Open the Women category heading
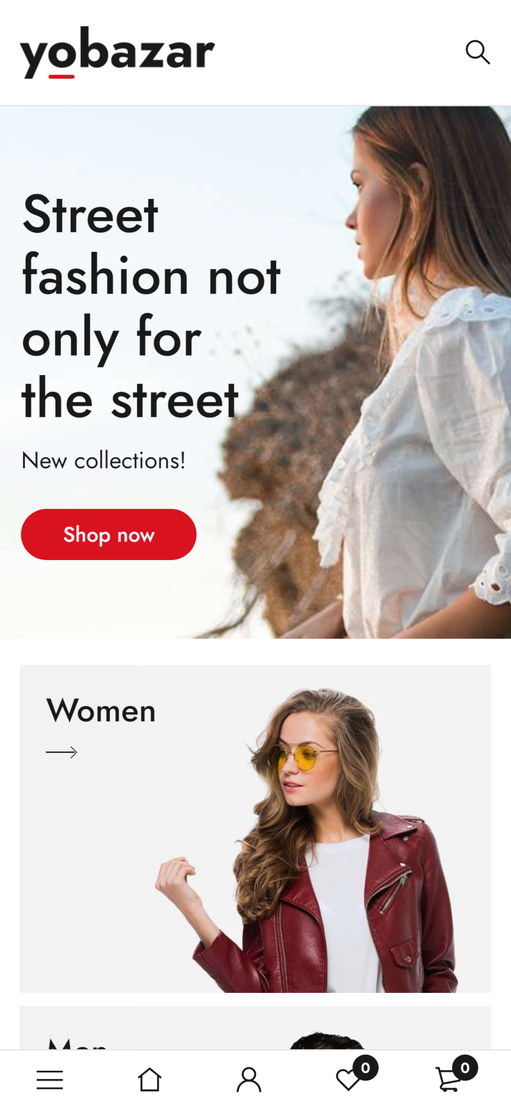Image resolution: width=511 pixels, height=1107 pixels. tap(101, 710)
